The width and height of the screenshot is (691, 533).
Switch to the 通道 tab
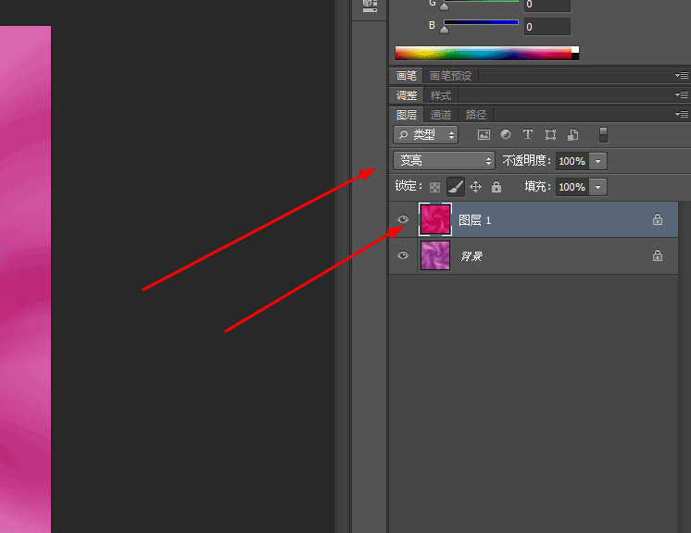(x=441, y=115)
